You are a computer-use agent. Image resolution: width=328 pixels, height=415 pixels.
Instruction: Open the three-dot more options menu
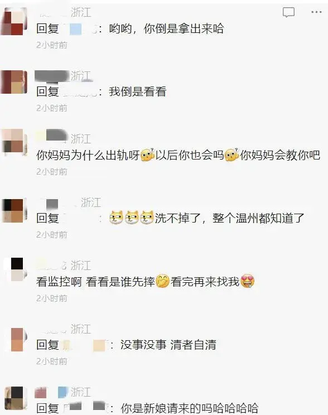click(316, 12)
